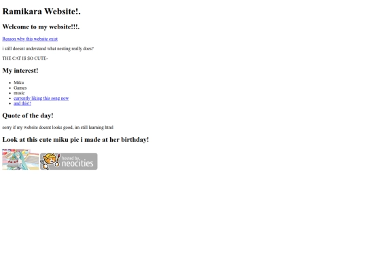Click the "Quote of the day!" heading
Viewport: 367px width, 275px height.
(28, 115)
